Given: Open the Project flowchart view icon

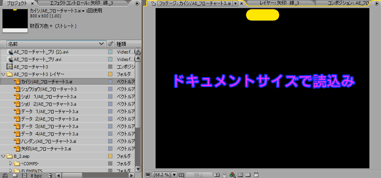Looking at the screenshot, I should point(138,51).
